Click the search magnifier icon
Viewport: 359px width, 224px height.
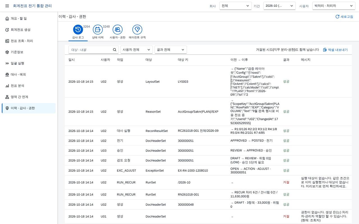point(115,50)
